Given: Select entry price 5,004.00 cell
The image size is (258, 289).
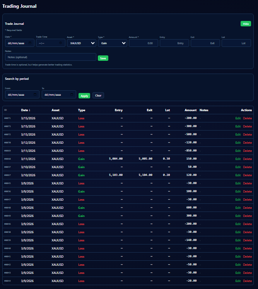Looking at the screenshot, I should pyautogui.click(x=116, y=158).
